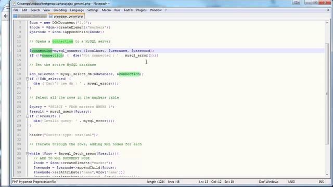The width and height of the screenshot is (333, 187).
Task: Open the Macro menu
Action: (106, 10)
